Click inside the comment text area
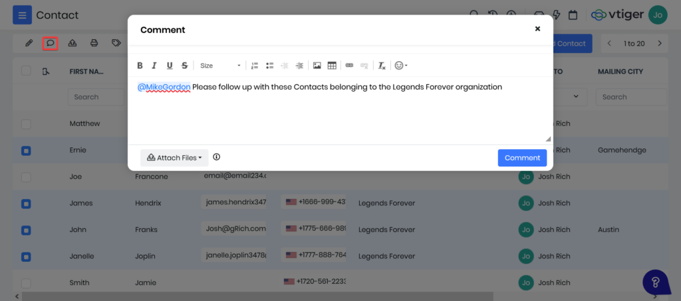Image resolution: width=681 pixels, height=301 pixels. [340, 111]
